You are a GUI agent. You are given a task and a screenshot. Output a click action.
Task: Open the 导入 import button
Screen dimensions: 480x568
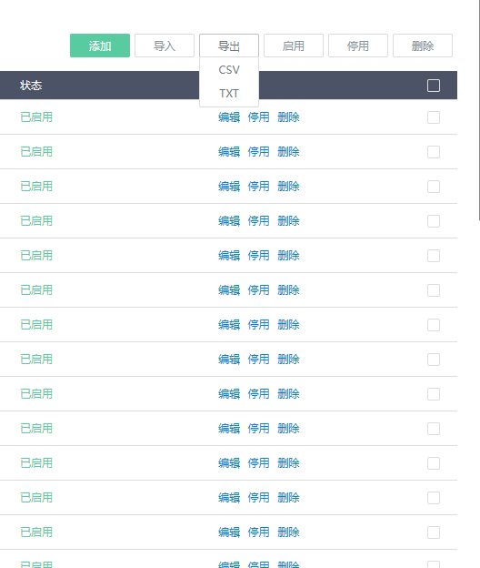point(165,46)
